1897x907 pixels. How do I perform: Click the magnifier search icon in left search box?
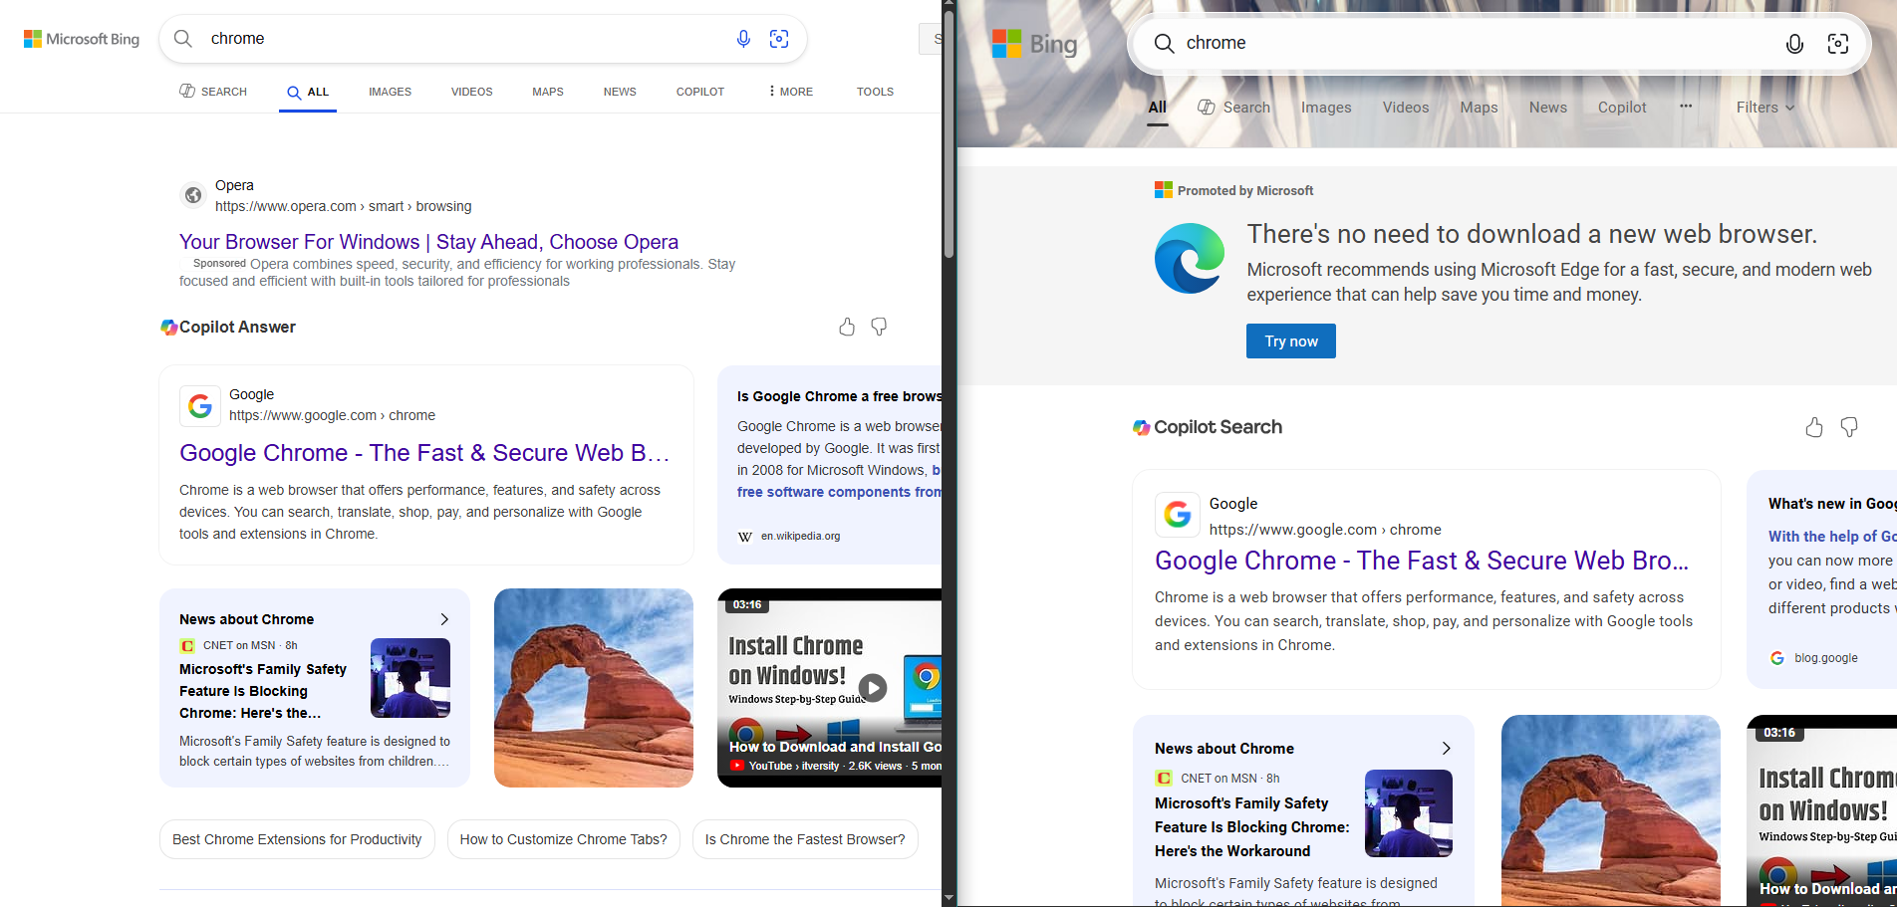pos(183,39)
